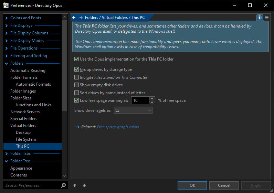Expand the Folder Tabs category
Image resolution: width=274 pixels, height=193 pixels.
(x=7, y=153)
